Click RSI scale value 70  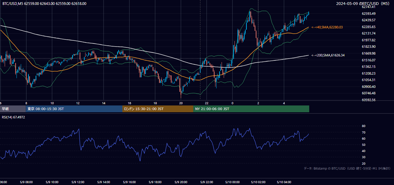[363, 132]
